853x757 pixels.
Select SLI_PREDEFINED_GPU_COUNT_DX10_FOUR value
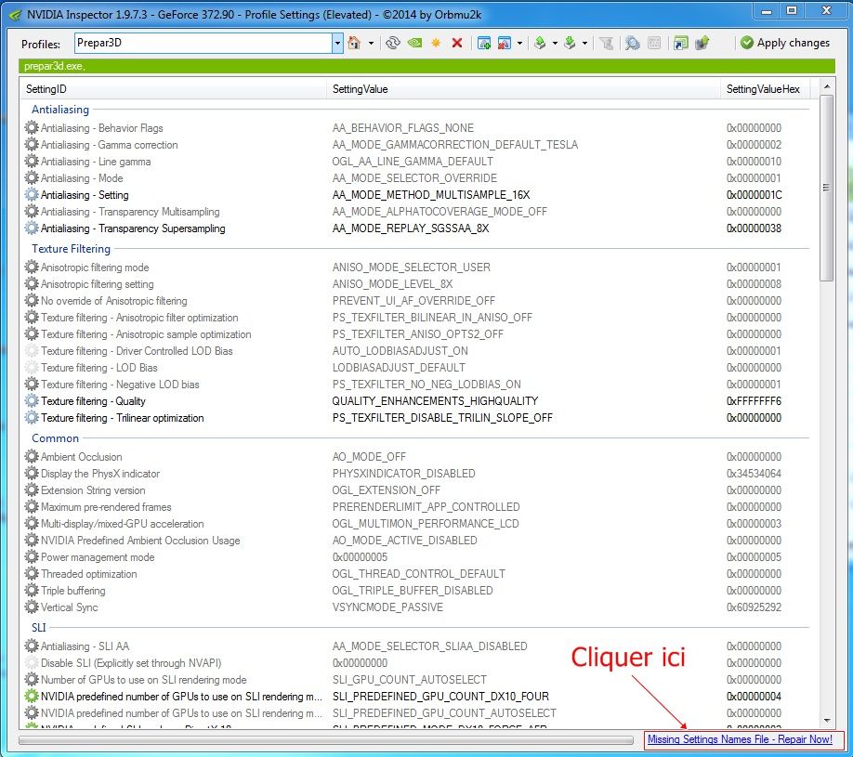(x=440, y=696)
